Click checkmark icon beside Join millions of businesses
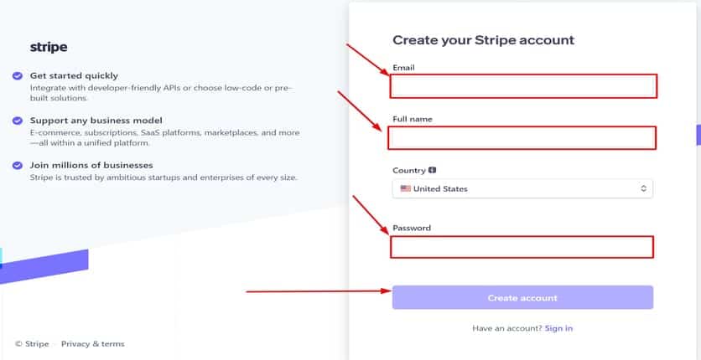The image size is (701, 360). click(18, 166)
